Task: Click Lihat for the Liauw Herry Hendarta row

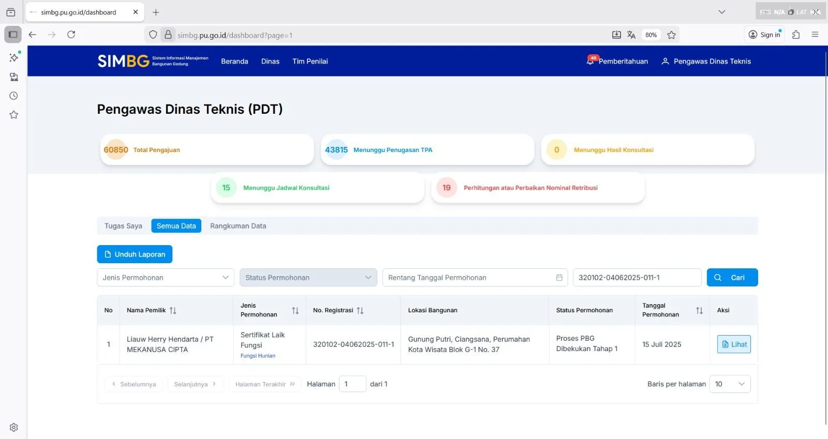Action: 734,344
